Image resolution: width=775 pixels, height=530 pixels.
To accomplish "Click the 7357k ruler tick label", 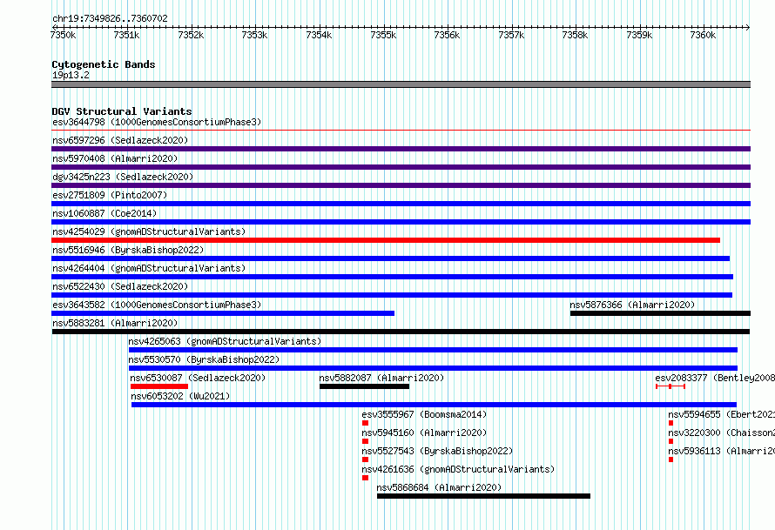I will tap(511, 35).
